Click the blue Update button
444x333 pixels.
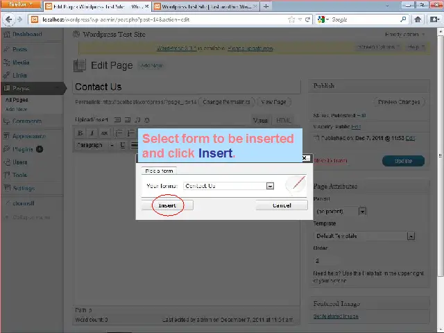[x=402, y=161]
